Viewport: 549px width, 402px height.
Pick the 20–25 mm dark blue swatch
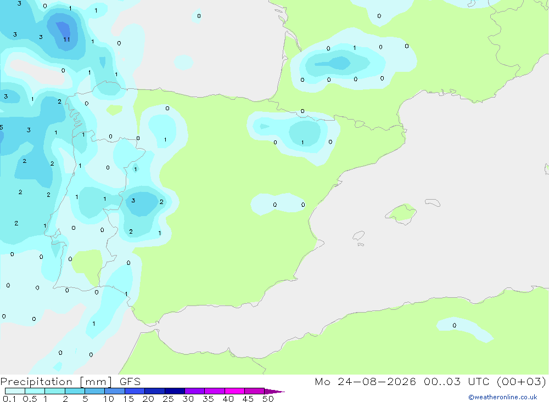(155, 391)
